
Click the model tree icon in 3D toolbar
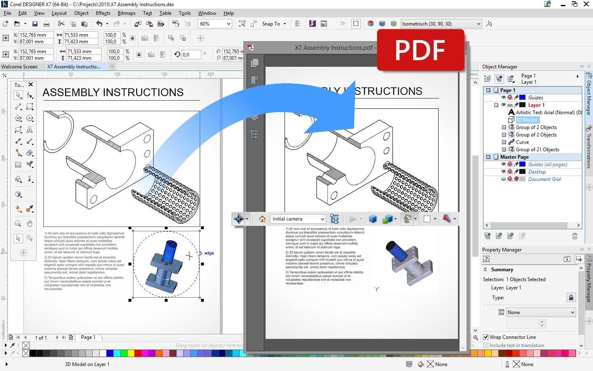[334, 219]
